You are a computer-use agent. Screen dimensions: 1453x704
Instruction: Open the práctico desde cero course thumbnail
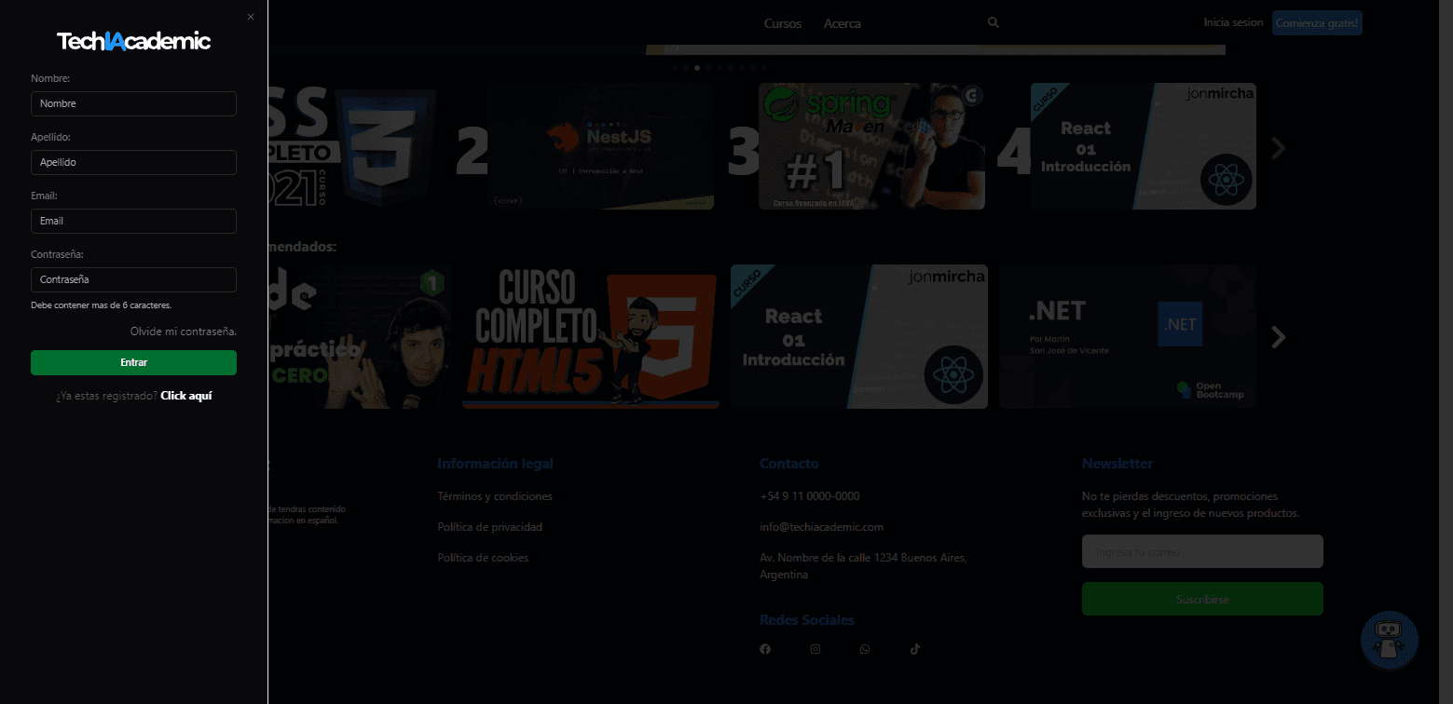[361, 337]
